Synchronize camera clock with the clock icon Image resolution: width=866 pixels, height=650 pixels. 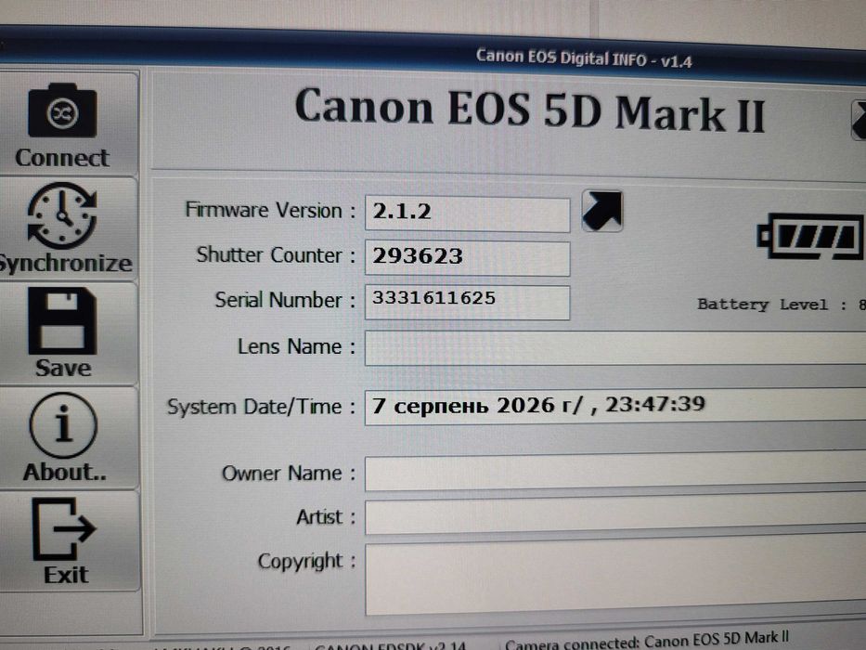point(62,215)
